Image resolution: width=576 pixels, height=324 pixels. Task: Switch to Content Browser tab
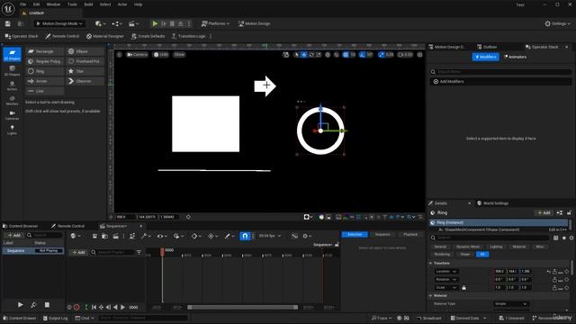tap(21, 226)
